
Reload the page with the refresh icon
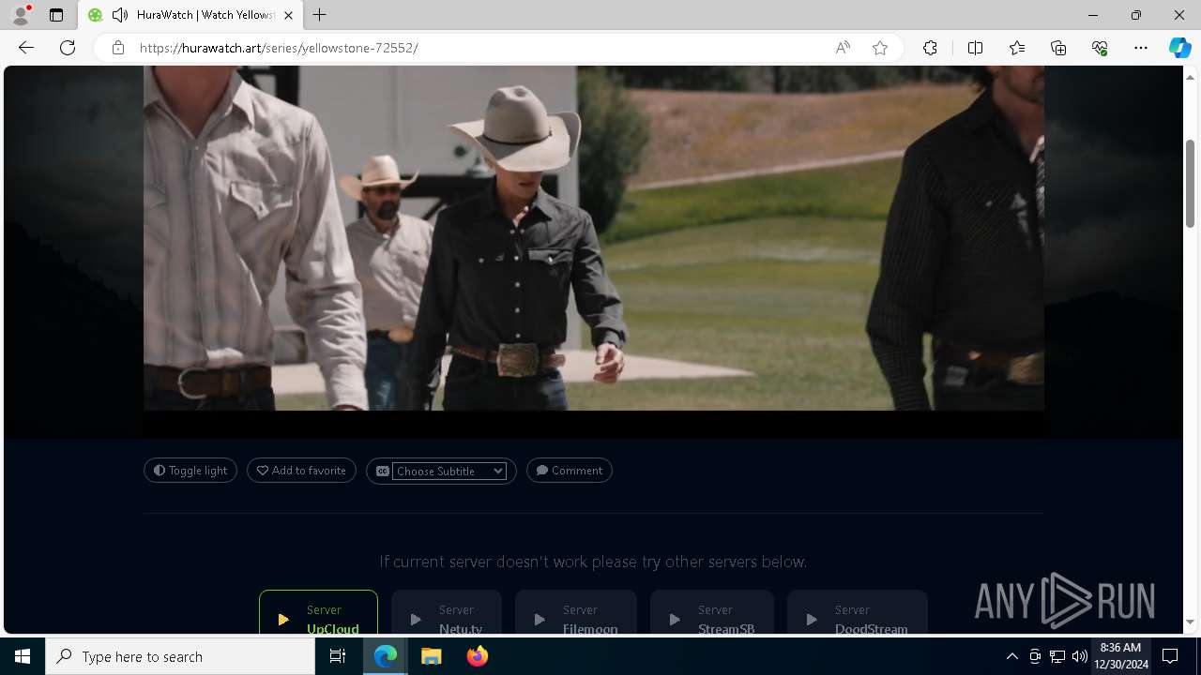pyautogui.click(x=68, y=48)
